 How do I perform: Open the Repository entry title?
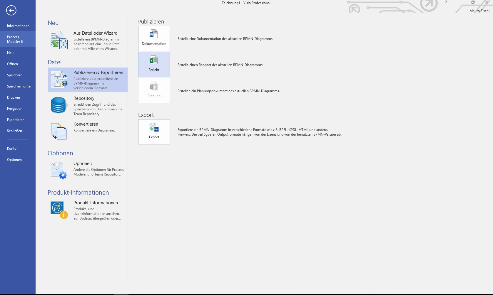click(84, 98)
